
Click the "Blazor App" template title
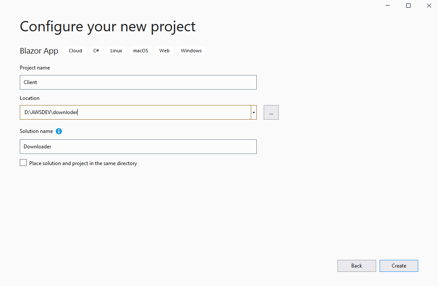point(39,51)
